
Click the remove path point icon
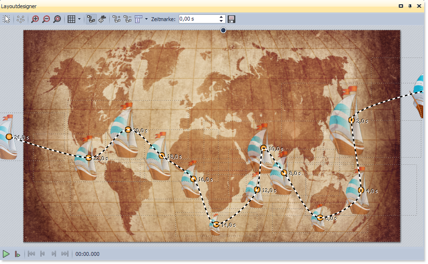(127, 19)
